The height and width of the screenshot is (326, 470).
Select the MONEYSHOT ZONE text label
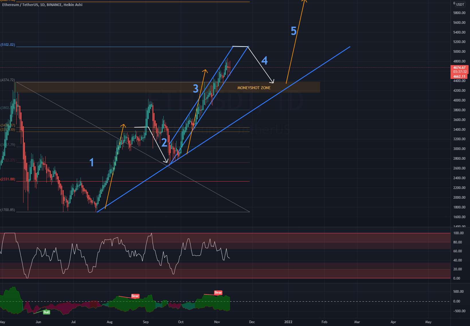click(x=254, y=88)
